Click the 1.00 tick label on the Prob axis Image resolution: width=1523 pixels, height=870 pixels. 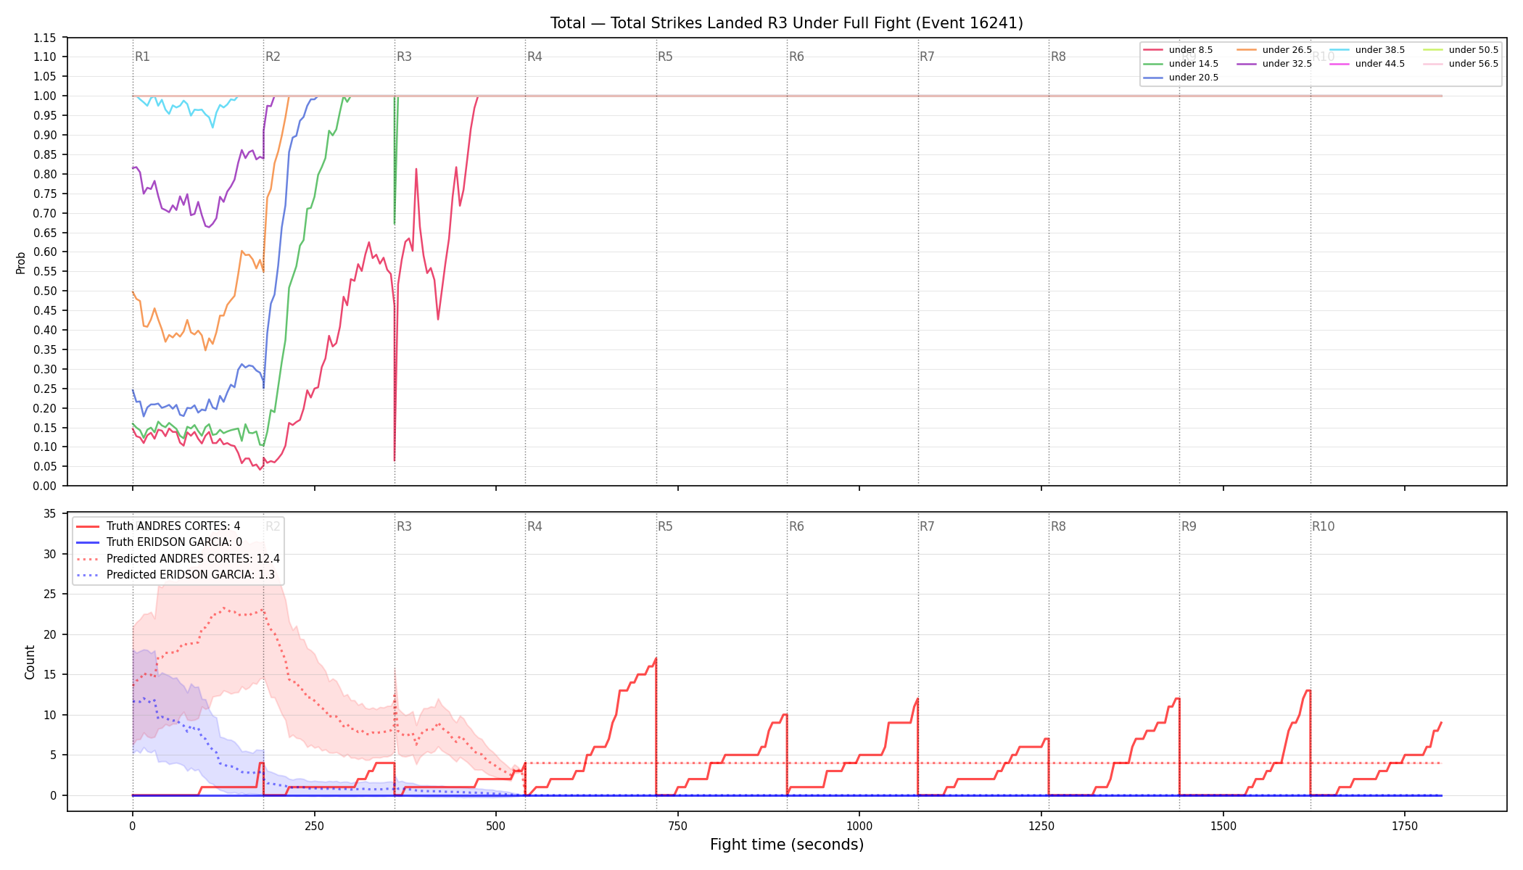(44, 96)
